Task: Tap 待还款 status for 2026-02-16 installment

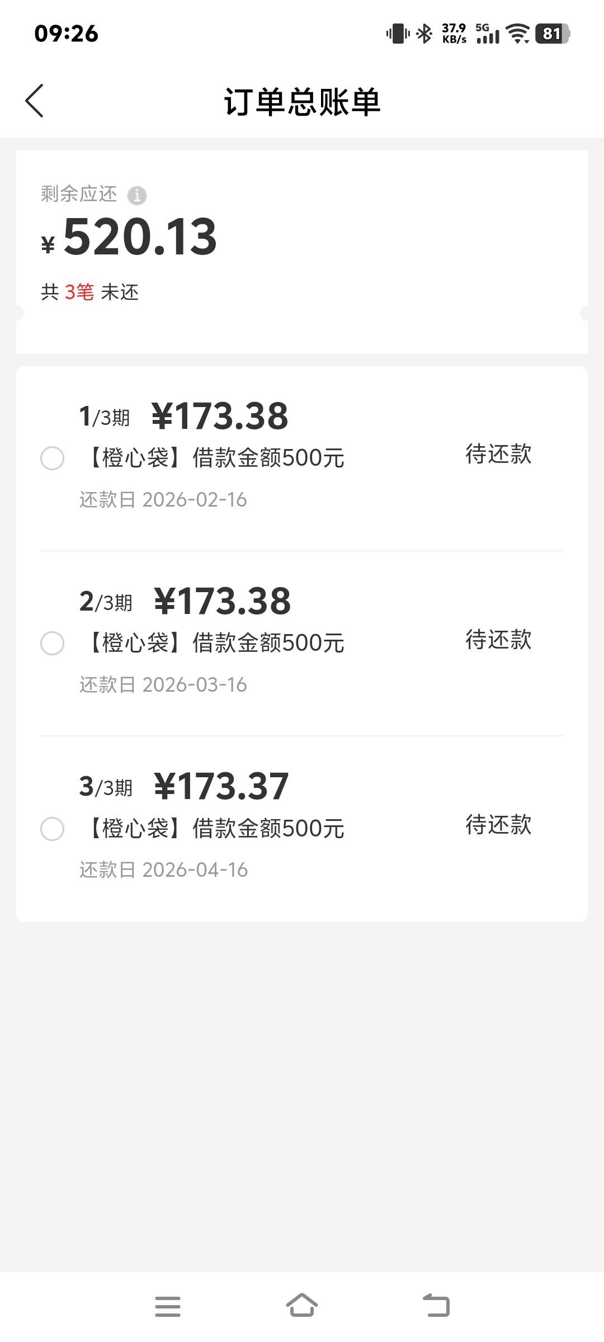Action: coord(498,454)
